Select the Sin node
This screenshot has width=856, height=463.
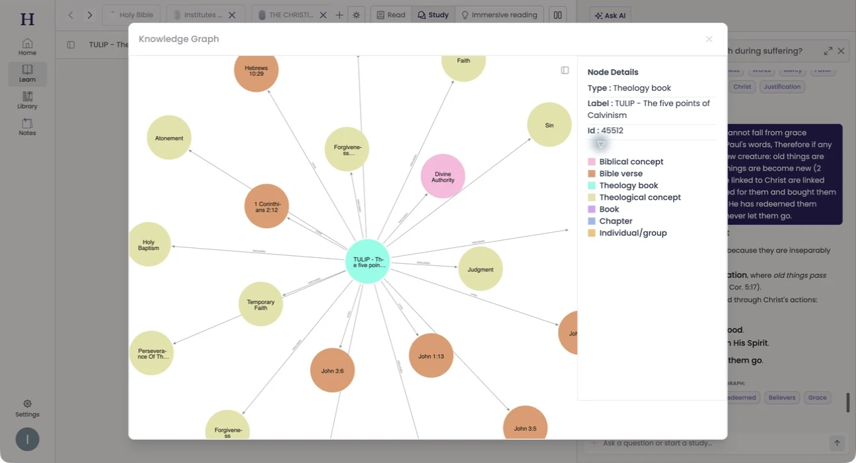550,125
